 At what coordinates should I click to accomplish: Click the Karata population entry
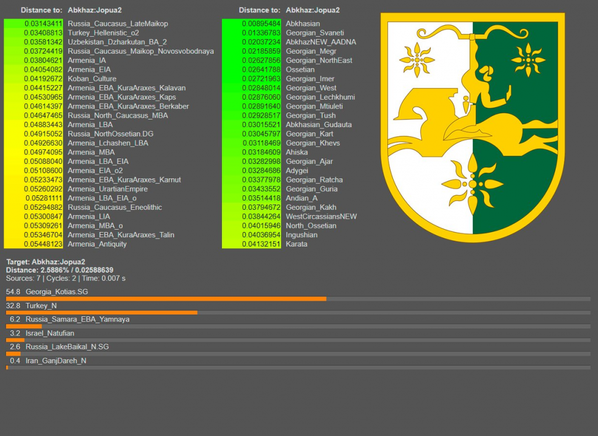(296, 244)
